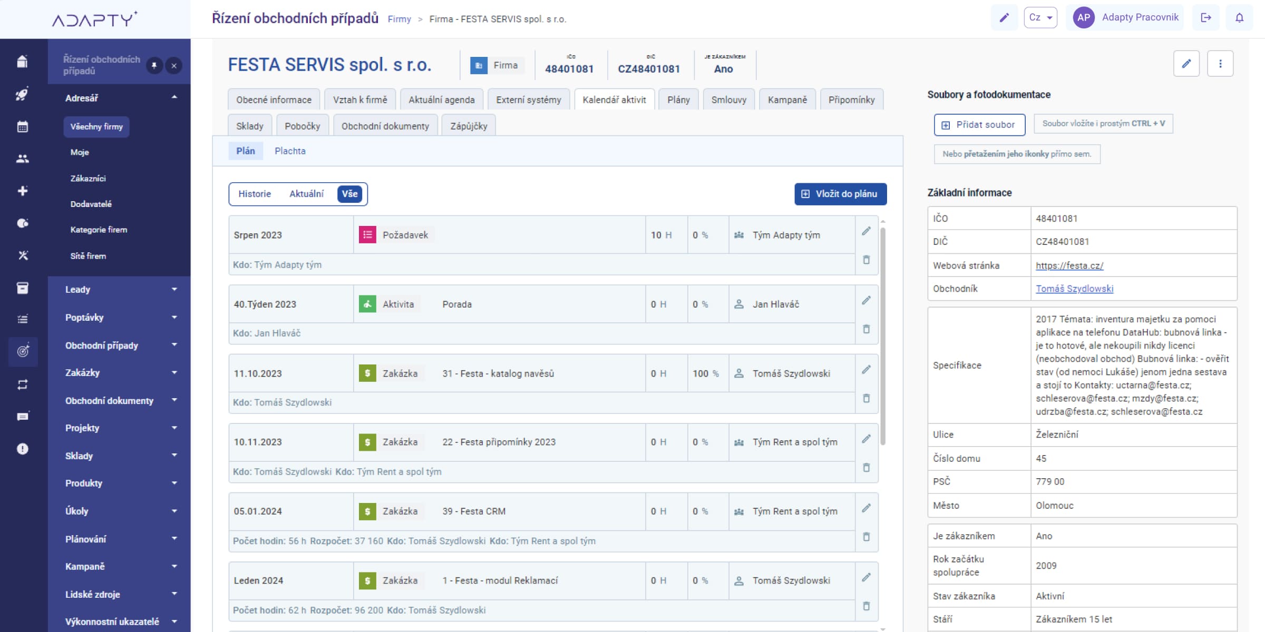Open the archive box icon in the left rail
This screenshot has width=1265, height=632.
pyautogui.click(x=22, y=288)
